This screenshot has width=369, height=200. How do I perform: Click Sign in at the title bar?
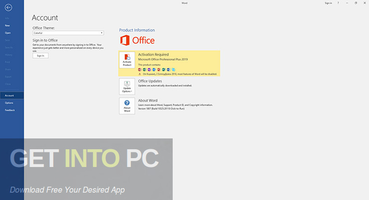coord(328,3)
